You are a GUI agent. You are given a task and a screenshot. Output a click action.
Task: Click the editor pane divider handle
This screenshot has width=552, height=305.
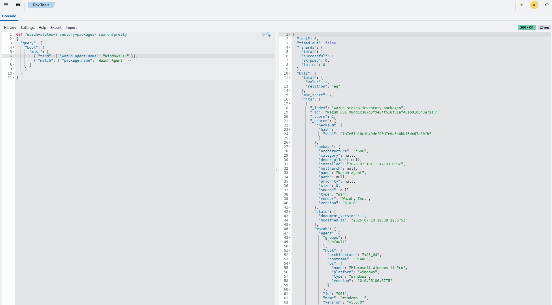[277, 170]
